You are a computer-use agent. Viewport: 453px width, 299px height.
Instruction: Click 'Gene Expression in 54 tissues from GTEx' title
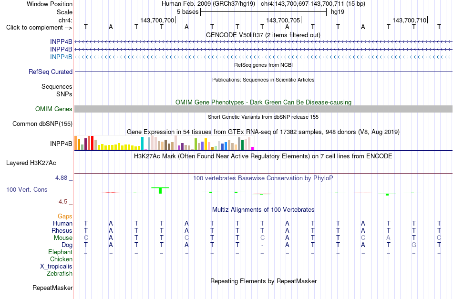(x=263, y=132)
